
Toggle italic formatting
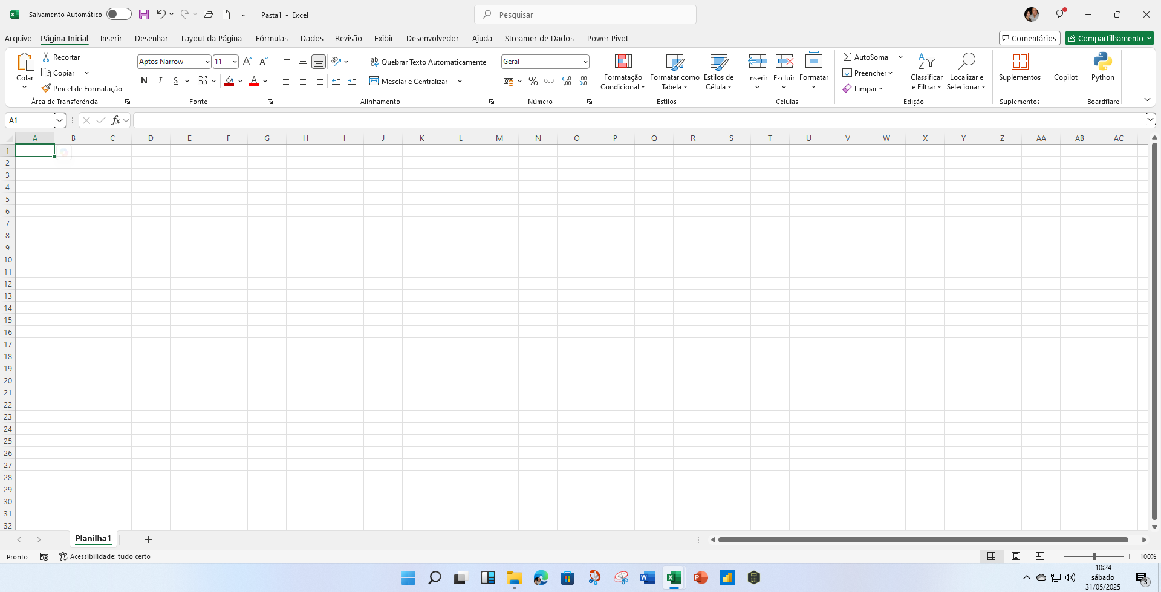click(x=160, y=81)
